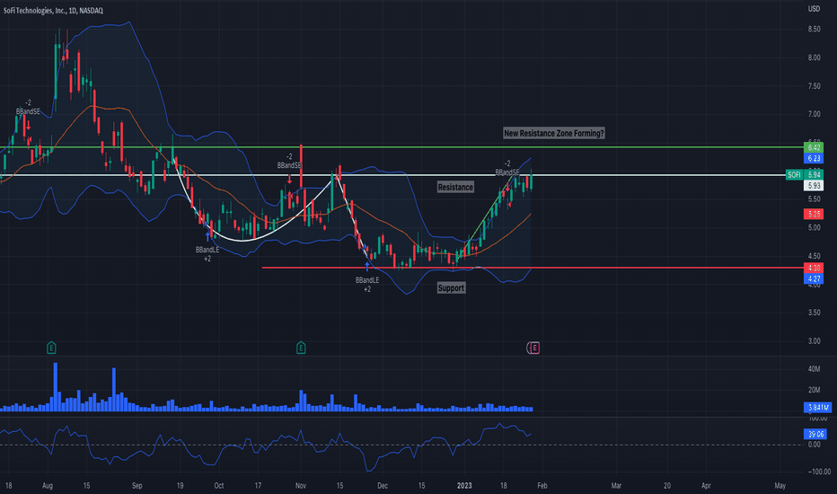Click the 3.841M volume value label

coord(818,408)
